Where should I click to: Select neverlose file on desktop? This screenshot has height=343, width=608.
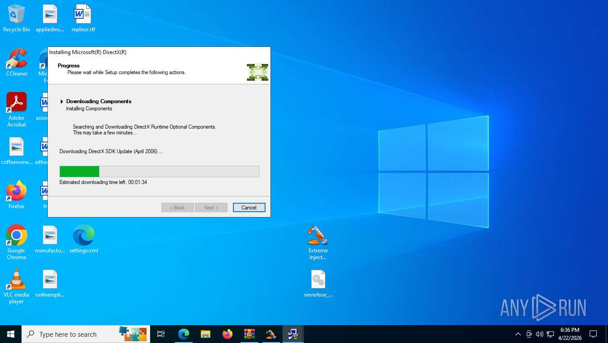point(318,284)
